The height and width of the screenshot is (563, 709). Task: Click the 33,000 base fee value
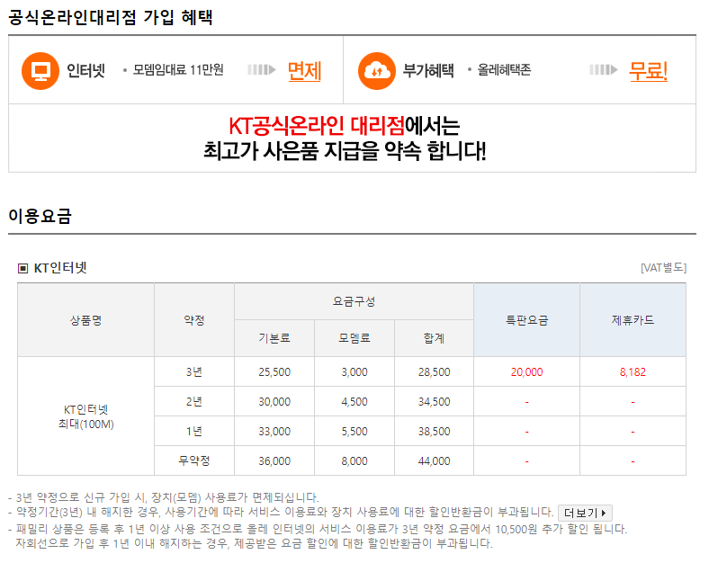(274, 432)
